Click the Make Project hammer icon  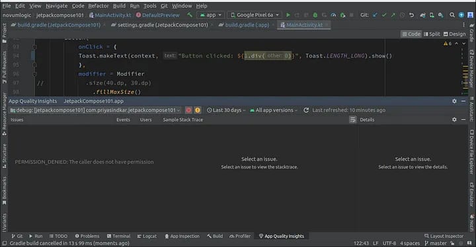(x=190, y=15)
